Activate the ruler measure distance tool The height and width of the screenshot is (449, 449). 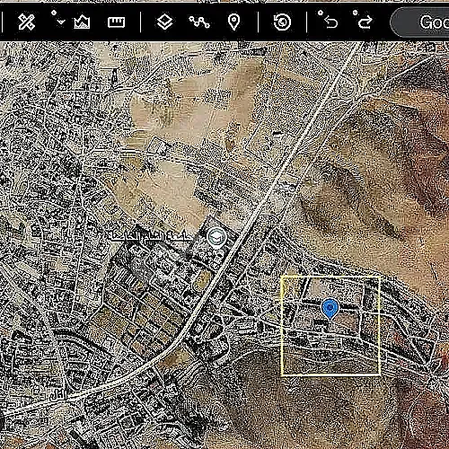coord(116,22)
